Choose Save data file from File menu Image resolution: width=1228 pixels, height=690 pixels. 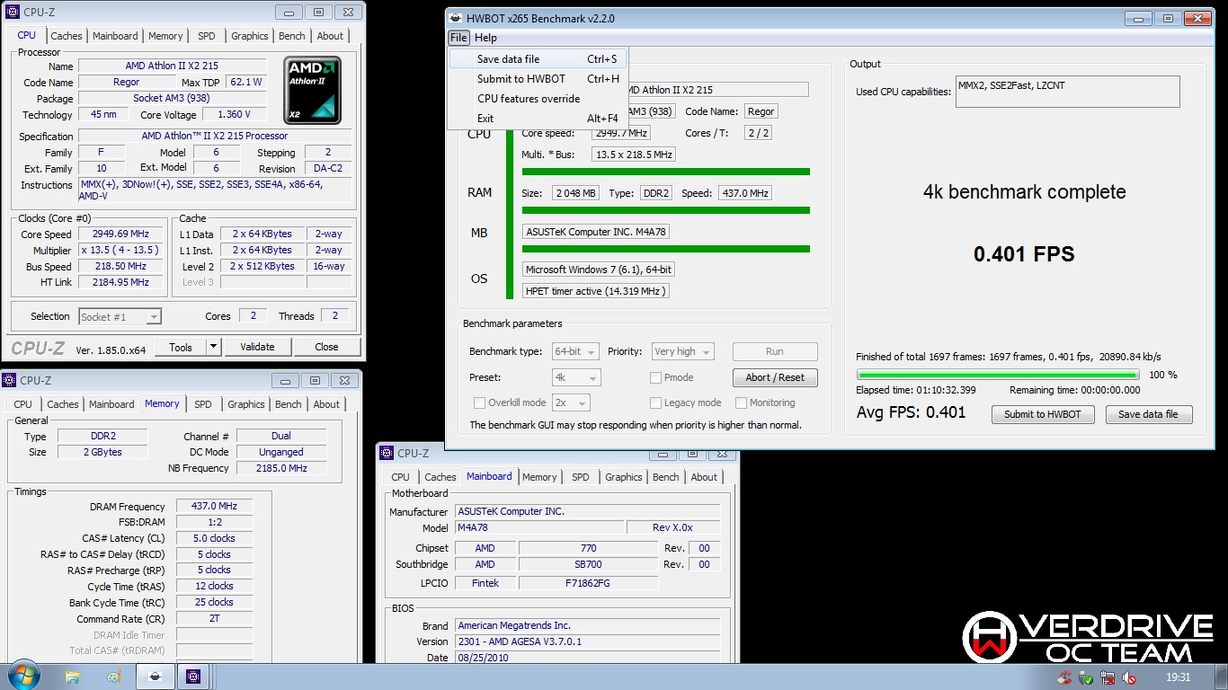[x=538, y=59]
